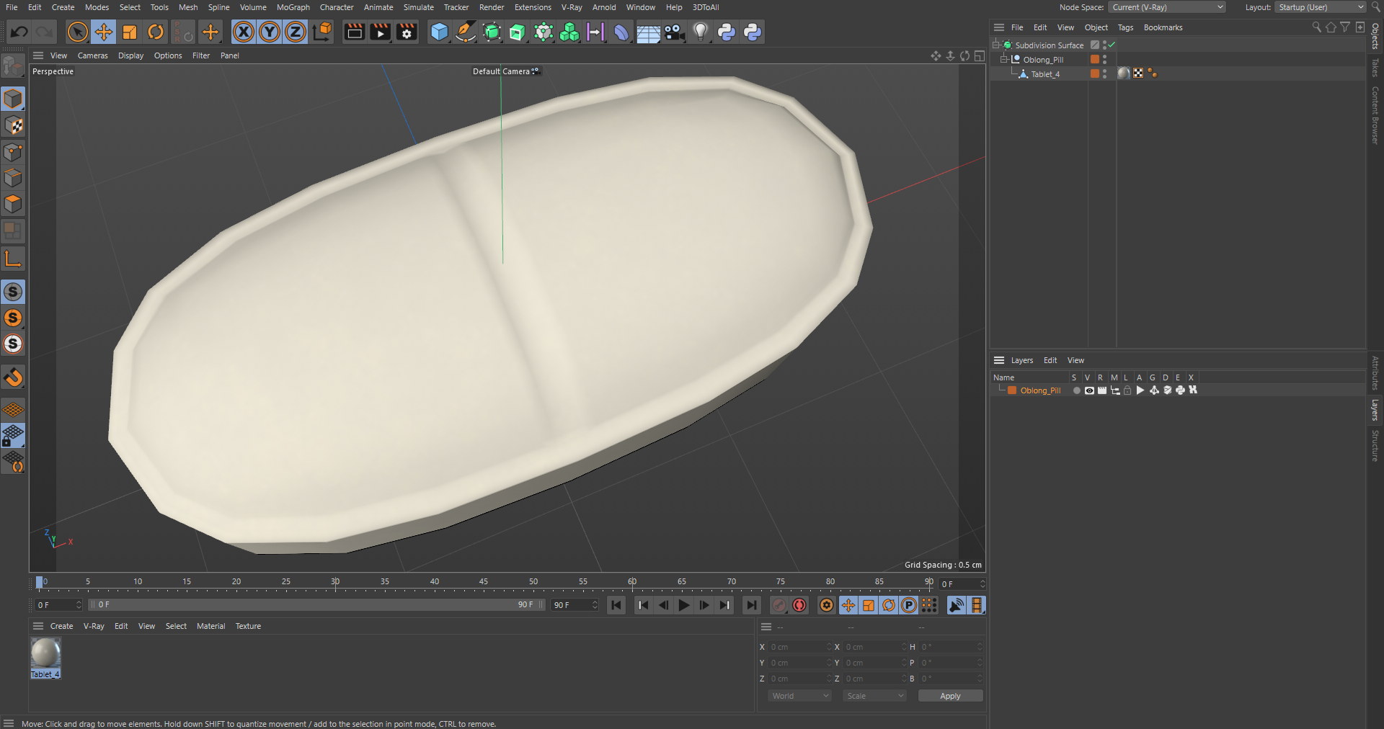This screenshot has width=1384, height=729.
Task: Open Edit Render Settings icon
Action: 407,32
